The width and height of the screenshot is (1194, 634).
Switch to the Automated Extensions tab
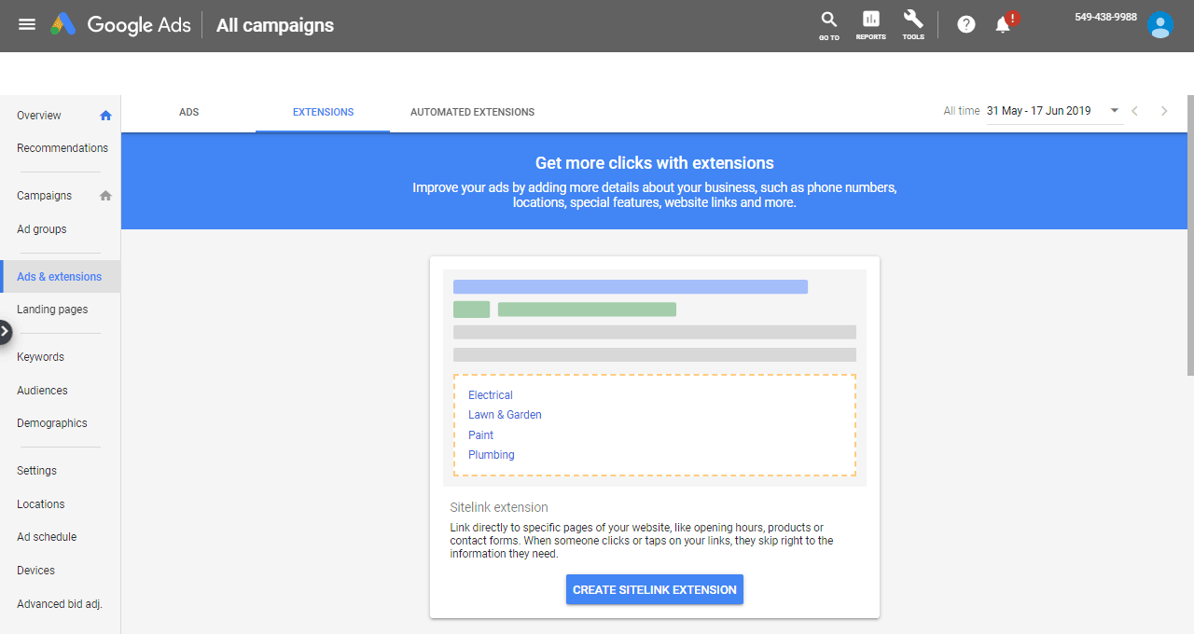472,112
